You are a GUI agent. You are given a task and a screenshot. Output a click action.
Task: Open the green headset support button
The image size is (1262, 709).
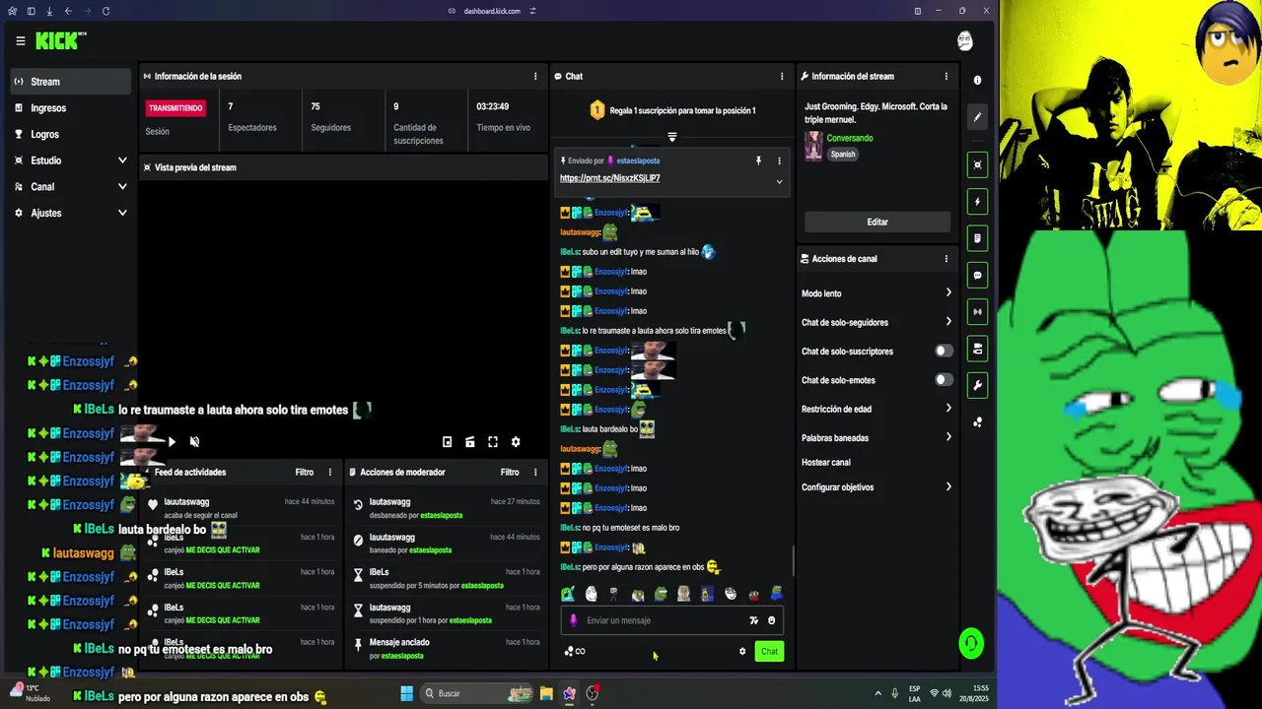(971, 644)
